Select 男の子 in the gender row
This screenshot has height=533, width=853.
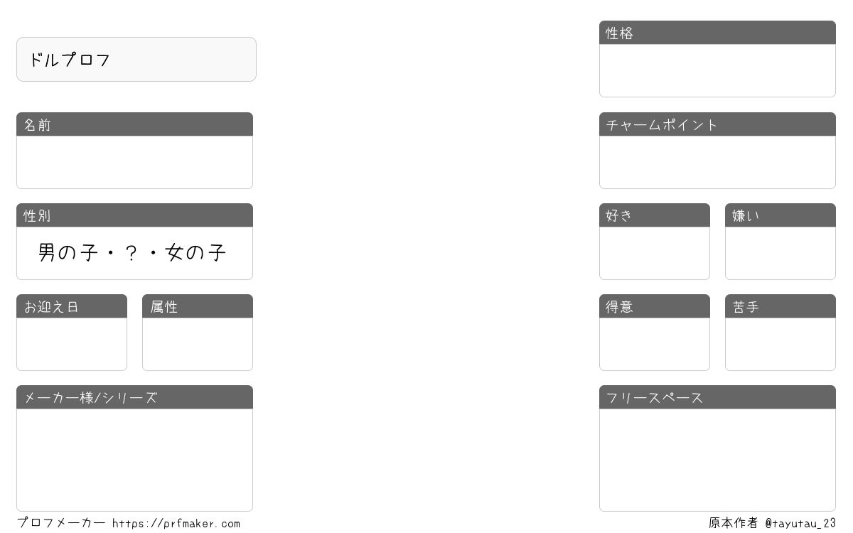[68, 252]
